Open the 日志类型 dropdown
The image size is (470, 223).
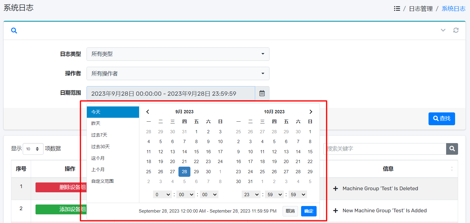click(x=178, y=54)
